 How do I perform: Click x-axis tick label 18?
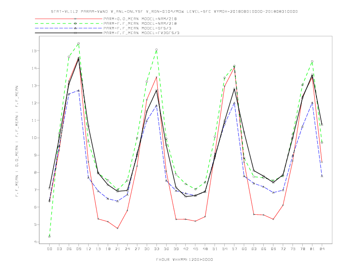(108, 249)
